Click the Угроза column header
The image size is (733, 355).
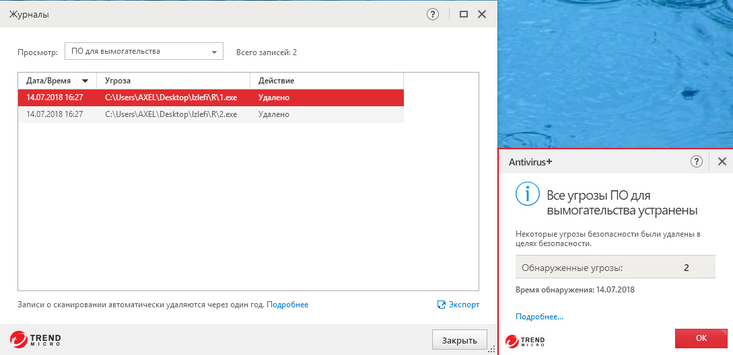click(x=174, y=81)
